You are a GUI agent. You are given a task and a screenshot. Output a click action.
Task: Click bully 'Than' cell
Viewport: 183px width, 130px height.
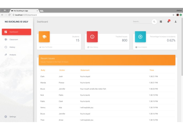[x=42, y=120]
